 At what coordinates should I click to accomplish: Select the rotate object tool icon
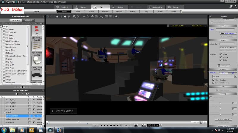point(92,17)
